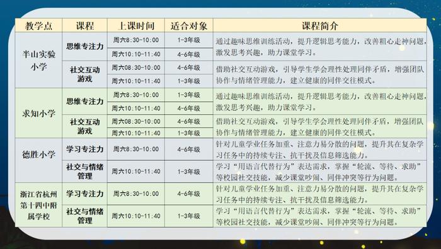This screenshot has width=441, height=249.
Task: Select 周六10:10-11:40 for 求知小学 思维专注力
Action: tap(136, 108)
